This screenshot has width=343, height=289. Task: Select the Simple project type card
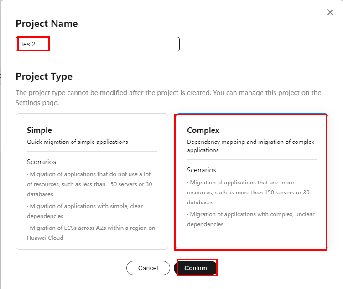tap(92, 182)
